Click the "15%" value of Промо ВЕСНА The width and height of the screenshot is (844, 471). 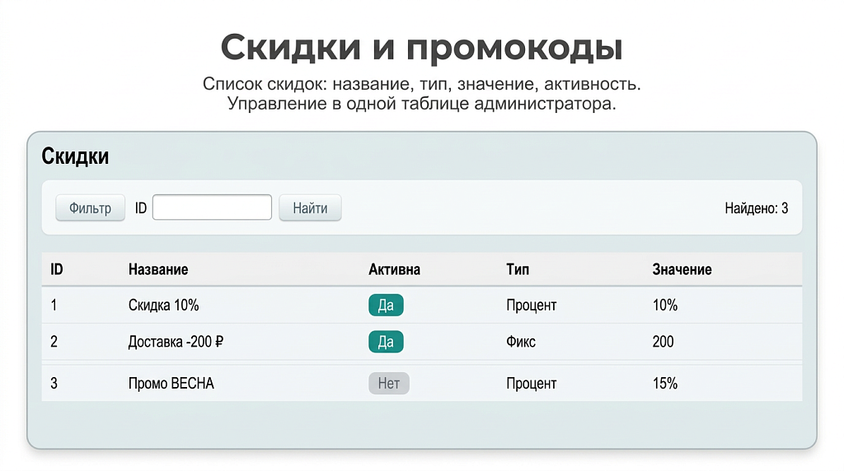tap(664, 383)
